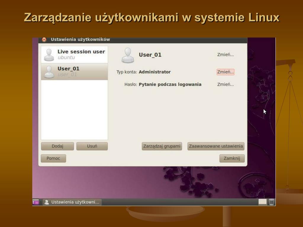Click the Ustawienia użytkowni... taskbar entry
The width and height of the screenshot is (303, 227).
(72, 202)
